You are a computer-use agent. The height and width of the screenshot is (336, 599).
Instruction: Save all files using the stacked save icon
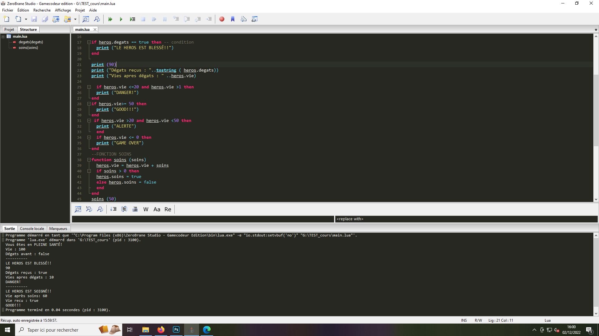pyautogui.click(x=45, y=19)
